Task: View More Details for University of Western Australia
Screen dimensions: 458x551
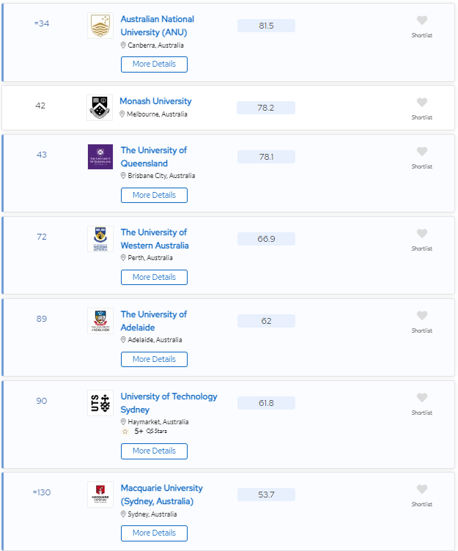Action: pos(154,277)
